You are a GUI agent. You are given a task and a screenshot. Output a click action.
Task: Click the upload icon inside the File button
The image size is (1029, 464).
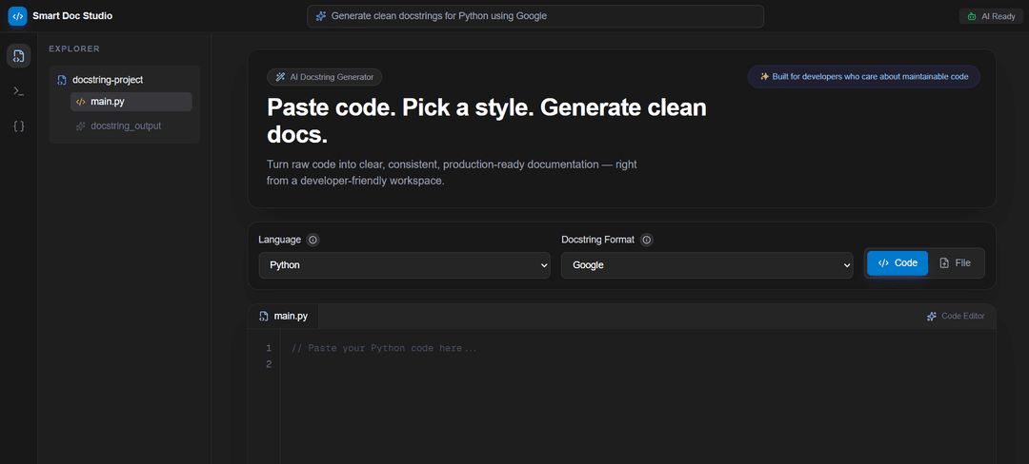click(x=944, y=263)
